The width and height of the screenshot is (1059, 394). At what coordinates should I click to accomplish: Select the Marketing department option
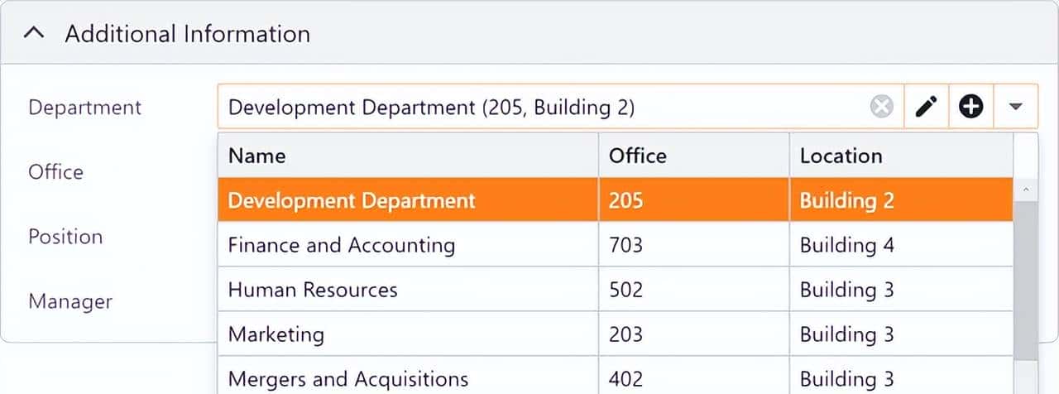click(276, 334)
